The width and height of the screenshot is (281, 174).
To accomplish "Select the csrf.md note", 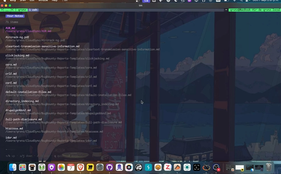I will 11,83.
